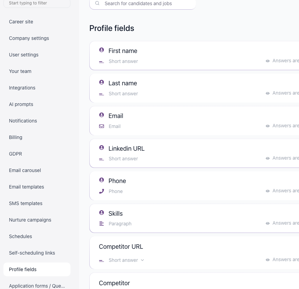Toggle the eye visibility icon in Email row
This screenshot has height=289, width=299.
[268, 126]
